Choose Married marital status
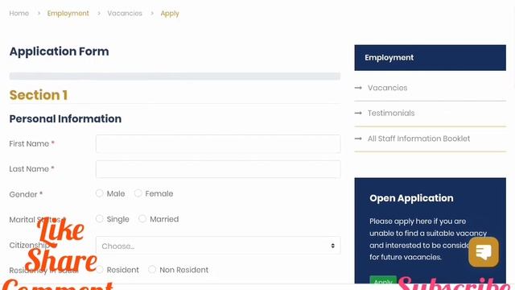This screenshot has height=290, width=515. point(142,218)
